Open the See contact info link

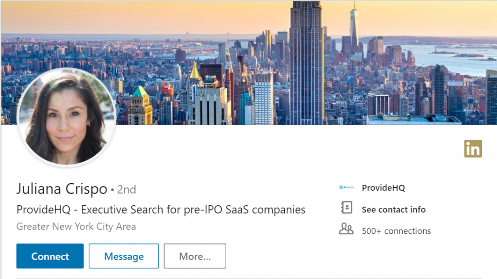coord(394,210)
